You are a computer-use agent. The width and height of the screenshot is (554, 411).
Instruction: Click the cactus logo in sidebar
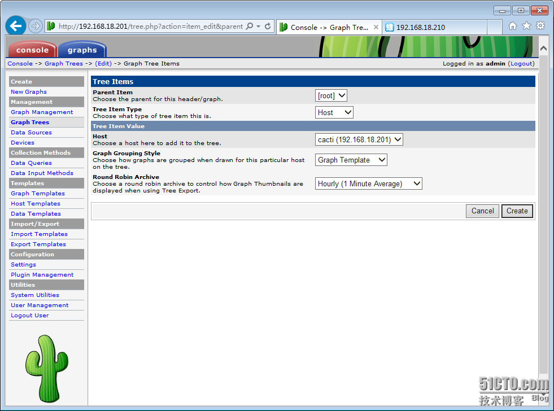(47, 369)
